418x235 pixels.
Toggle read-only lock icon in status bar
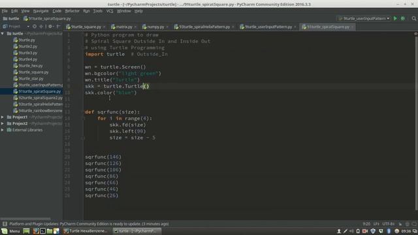(x=400, y=224)
